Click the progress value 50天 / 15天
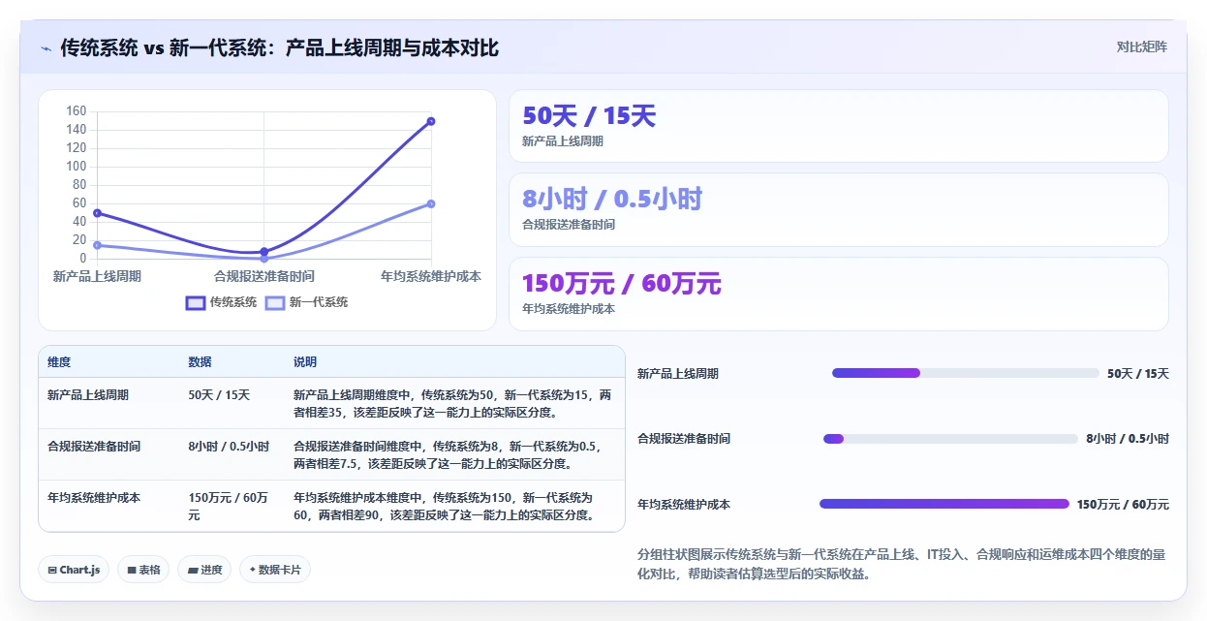 pos(1138,374)
